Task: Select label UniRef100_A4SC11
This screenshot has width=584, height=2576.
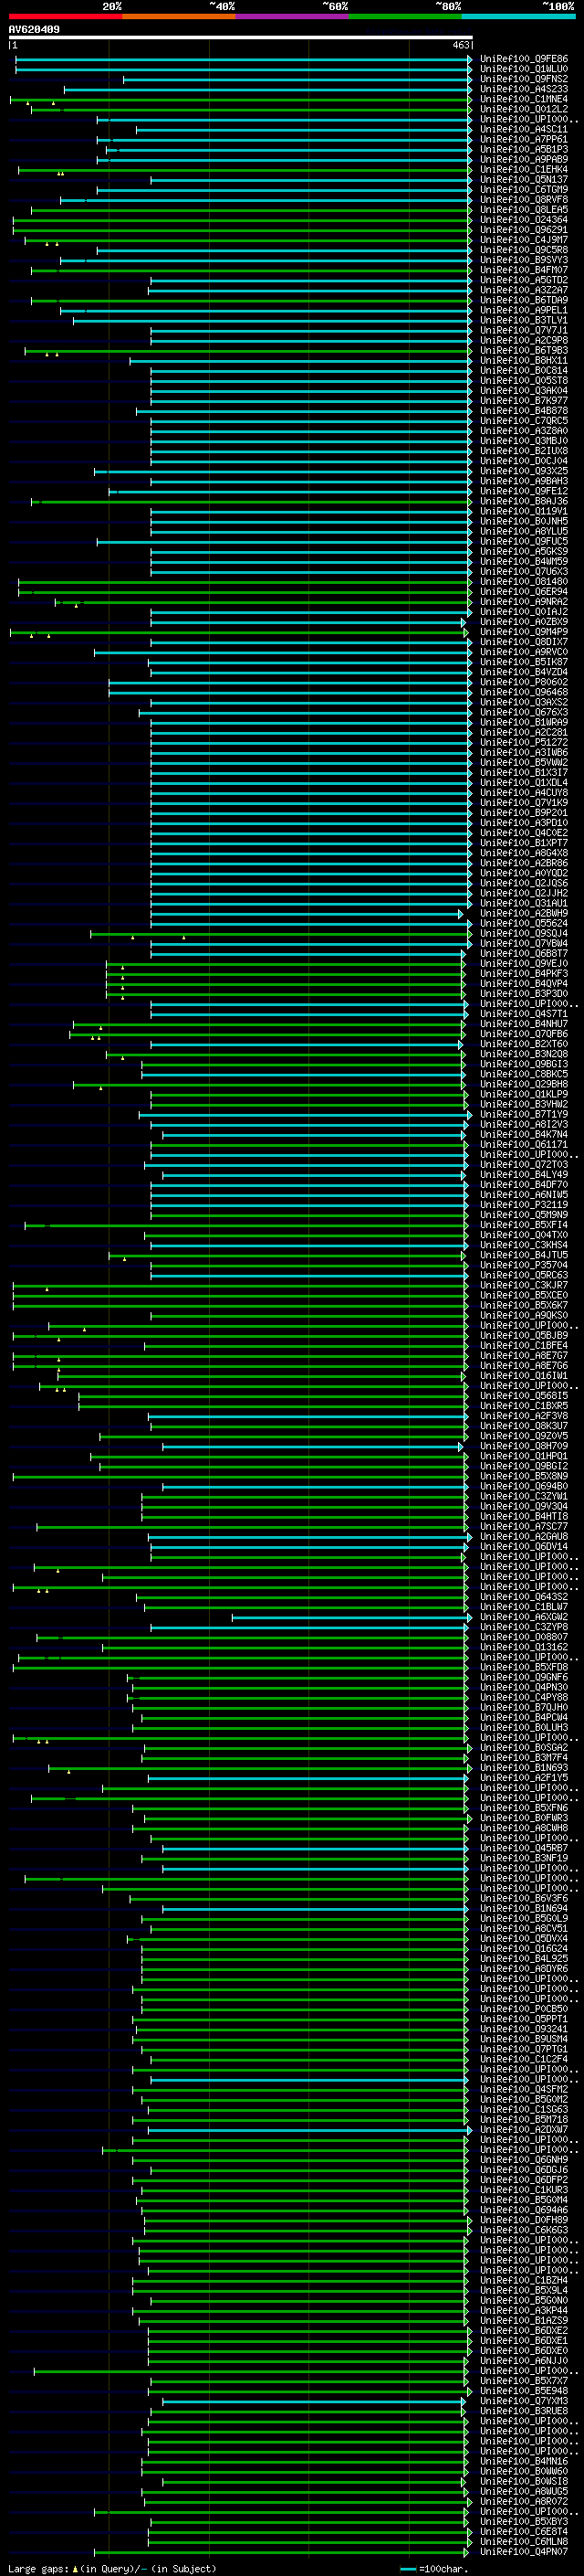Action: tap(523, 129)
